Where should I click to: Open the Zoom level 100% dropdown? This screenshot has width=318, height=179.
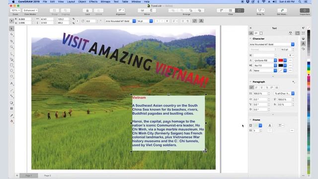pyautogui.click(x=15, y=10)
